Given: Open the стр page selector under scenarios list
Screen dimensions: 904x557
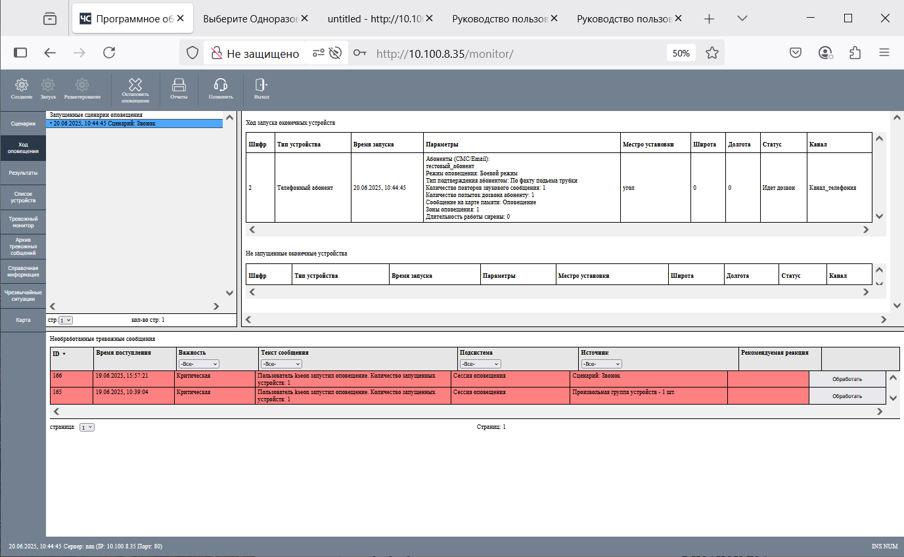Looking at the screenshot, I should (66, 321).
